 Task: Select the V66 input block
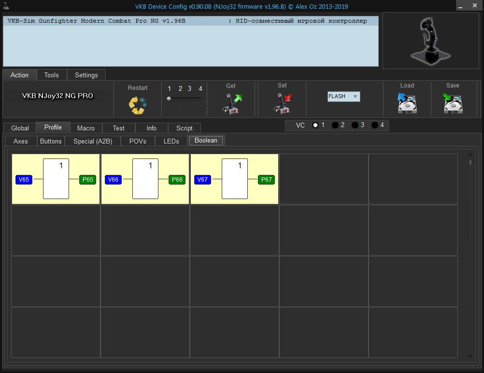pyautogui.click(x=114, y=179)
